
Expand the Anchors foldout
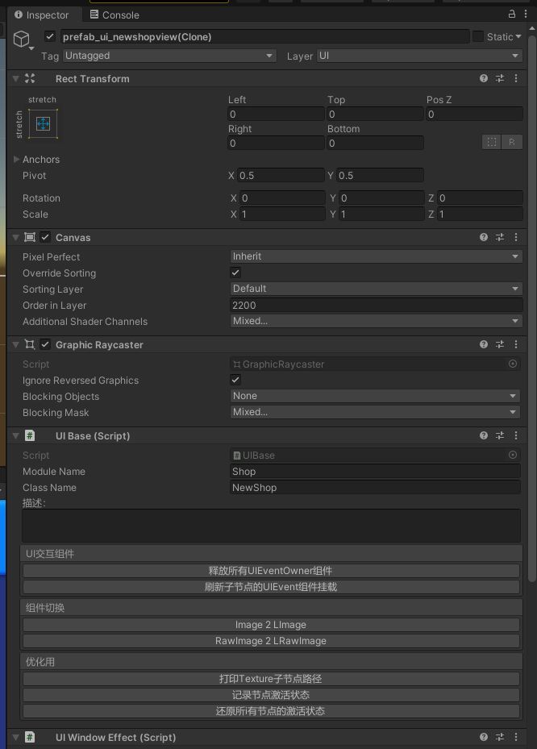tap(17, 159)
